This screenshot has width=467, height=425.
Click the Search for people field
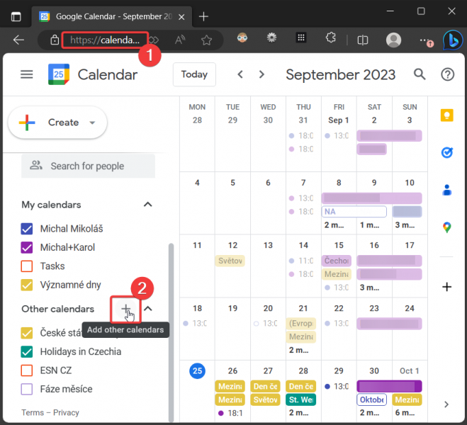click(x=88, y=166)
